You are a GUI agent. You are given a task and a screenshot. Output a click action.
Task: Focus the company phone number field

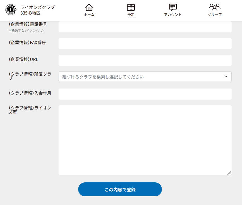click(x=145, y=27)
